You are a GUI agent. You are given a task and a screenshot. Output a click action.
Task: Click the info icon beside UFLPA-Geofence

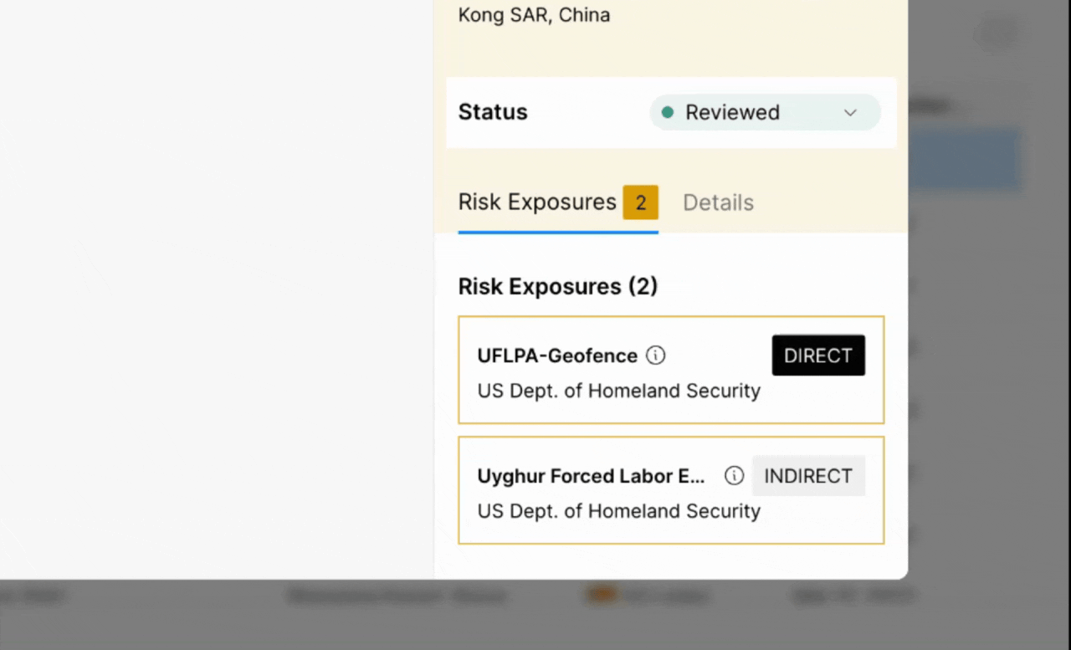[x=656, y=356]
